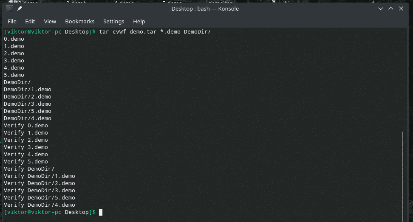Expand the View menu
413x222 pixels.
pyautogui.click(x=50, y=21)
